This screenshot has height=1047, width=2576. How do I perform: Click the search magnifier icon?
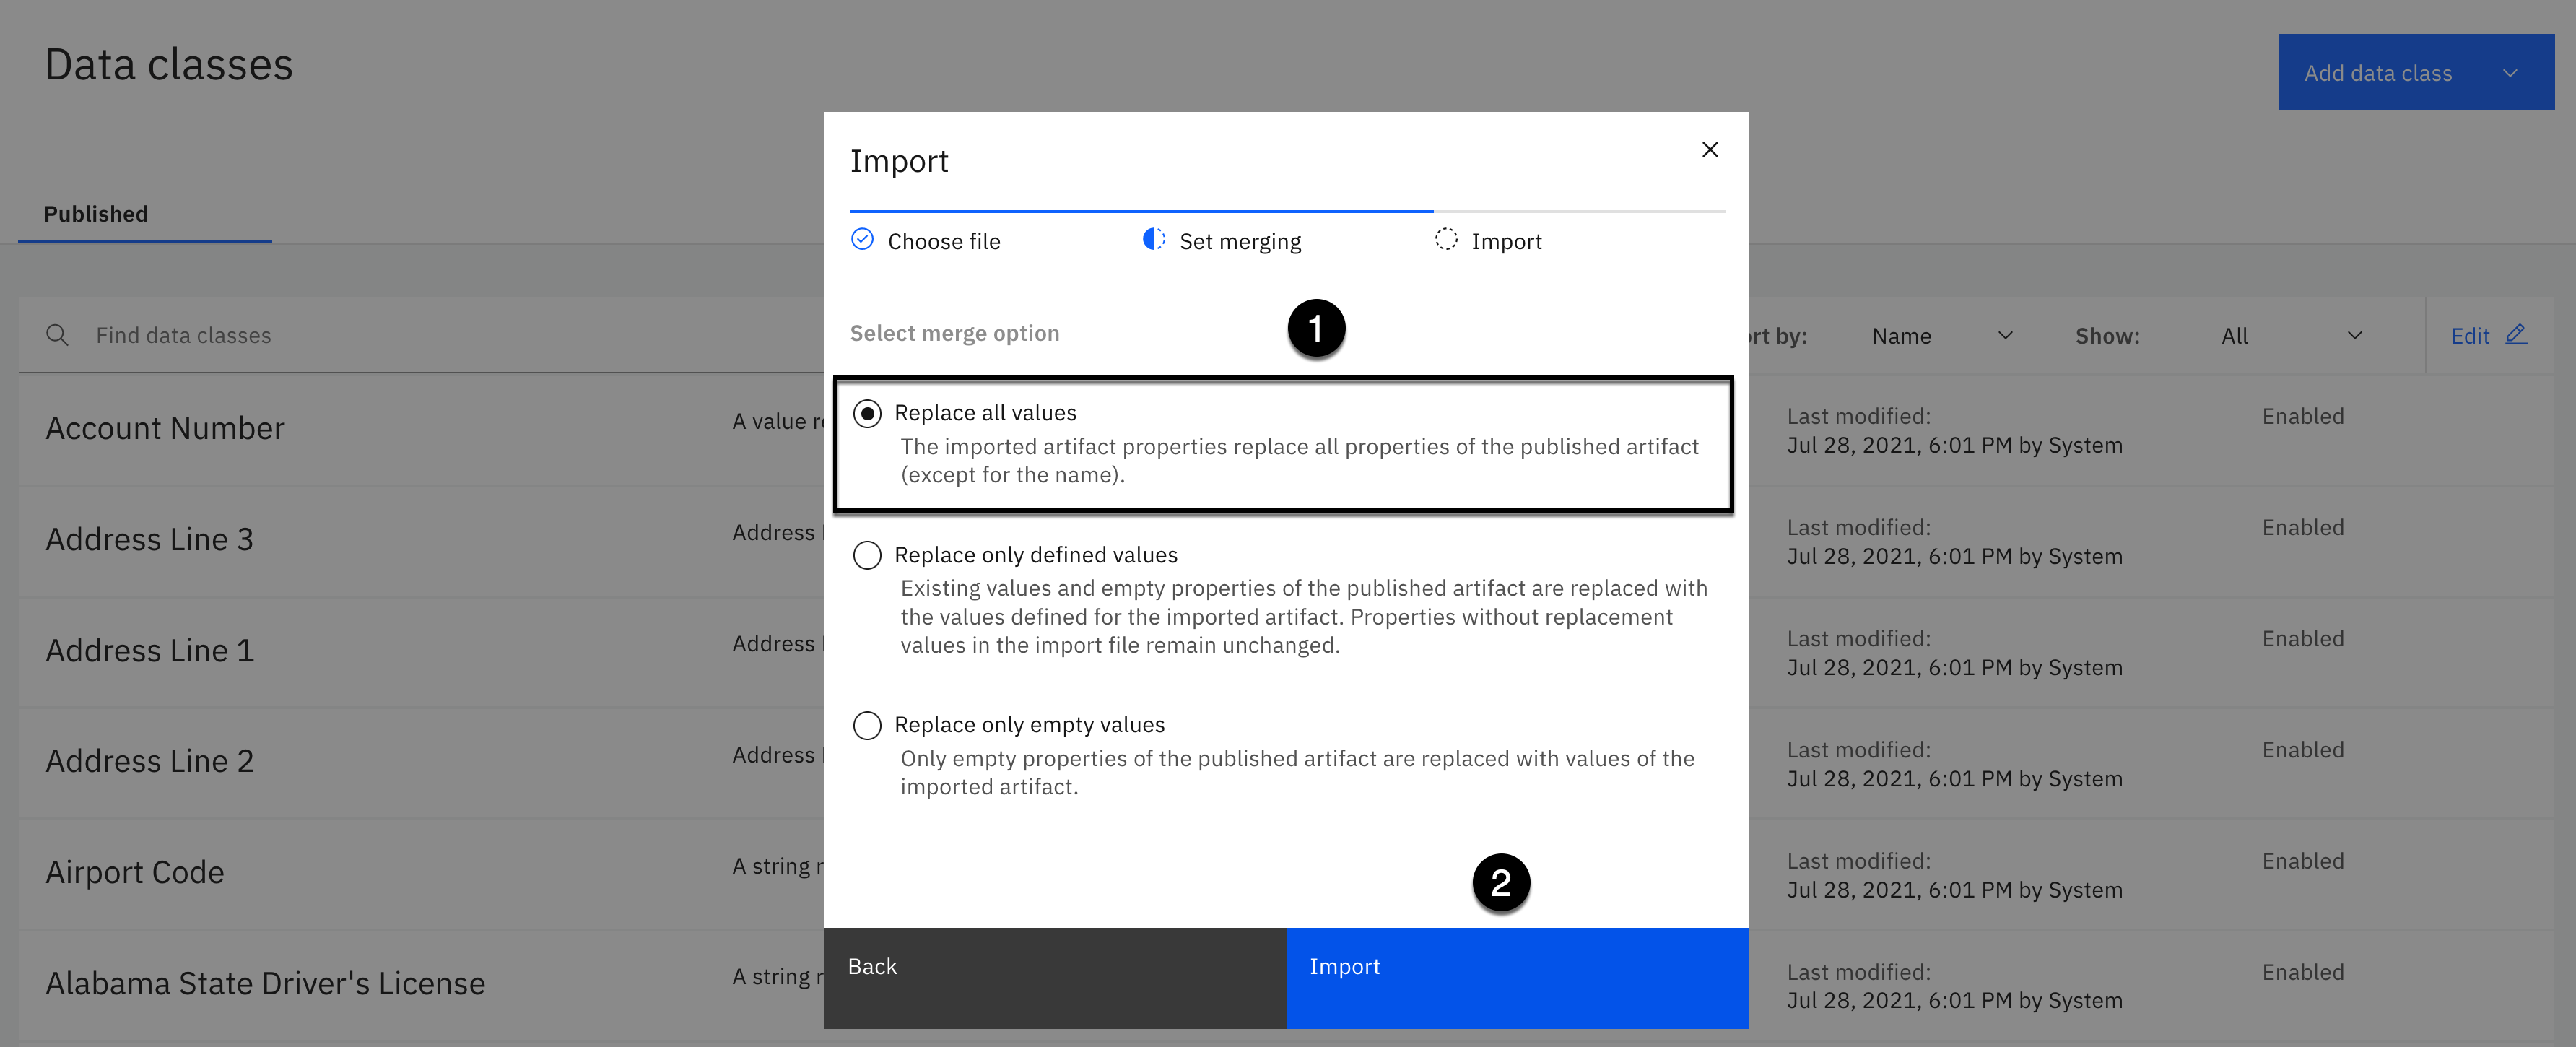[x=58, y=335]
